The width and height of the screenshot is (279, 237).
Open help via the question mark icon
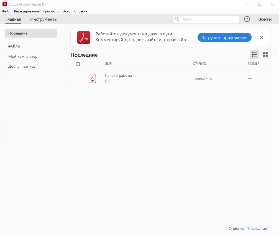coord(247,19)
